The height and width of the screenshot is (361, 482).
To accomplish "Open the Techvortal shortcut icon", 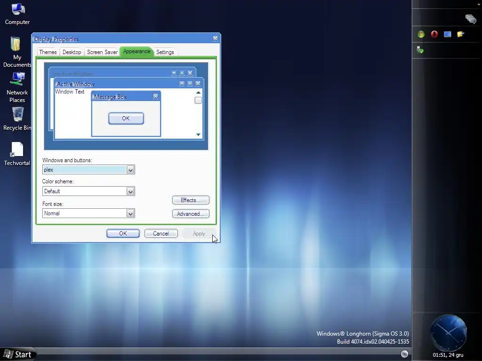I will [x=17, y=154].
